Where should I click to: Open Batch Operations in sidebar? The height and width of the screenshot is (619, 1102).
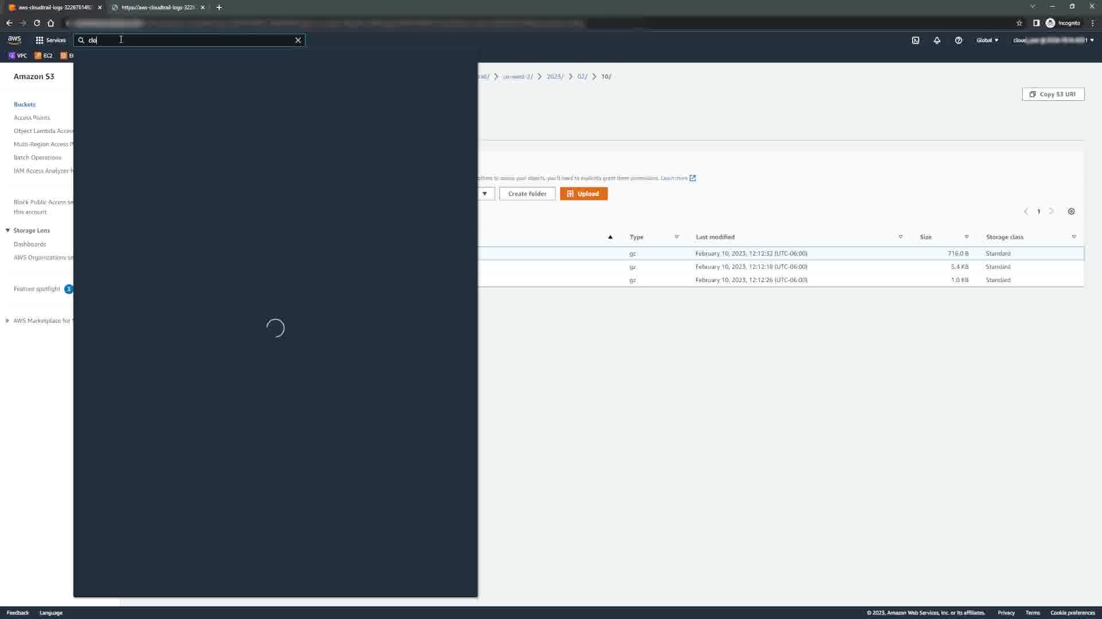37,158
